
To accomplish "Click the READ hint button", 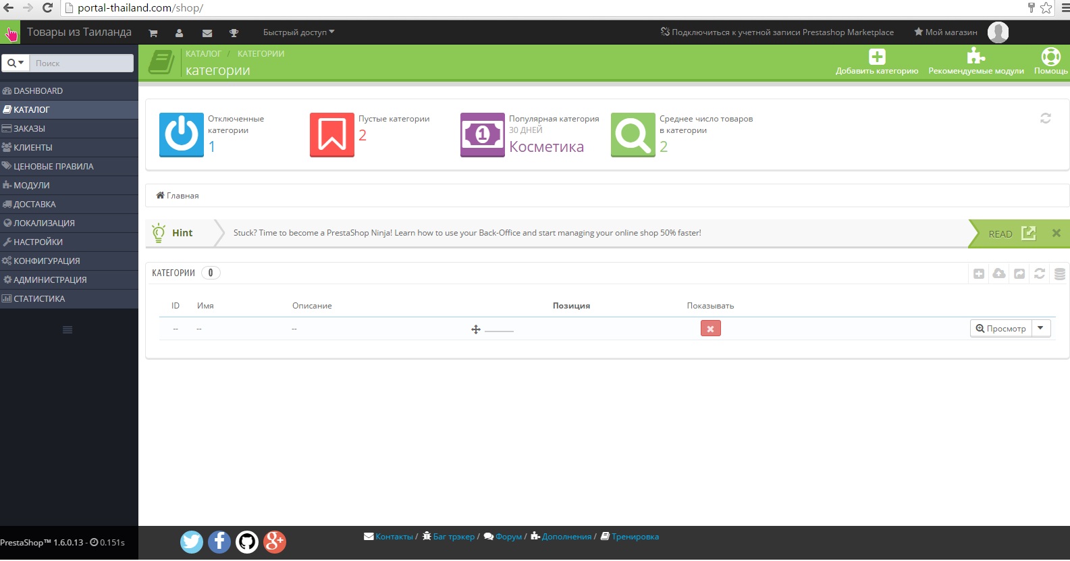I will coord(1012,234).
